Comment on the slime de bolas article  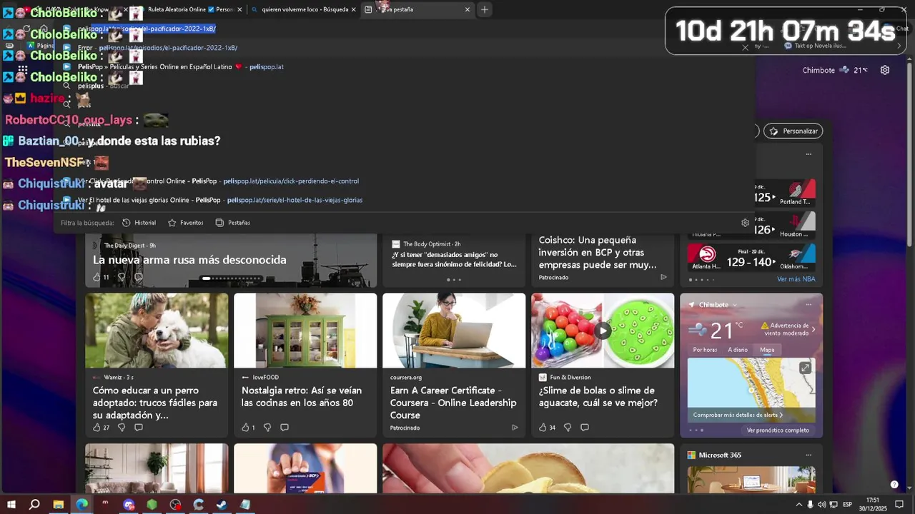coord(585,428)
